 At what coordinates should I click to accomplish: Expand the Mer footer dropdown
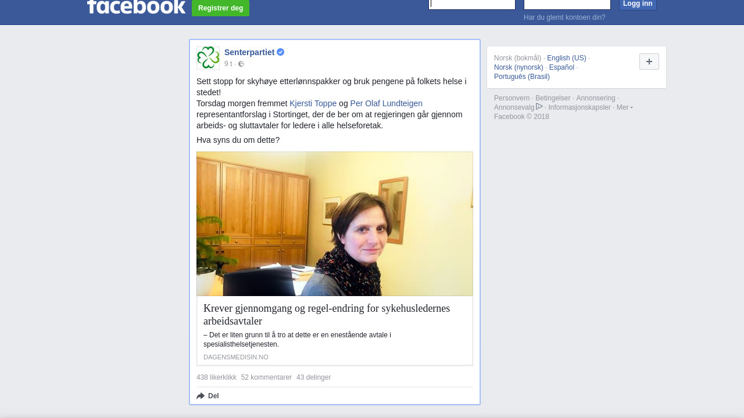[x=624, y=107]
